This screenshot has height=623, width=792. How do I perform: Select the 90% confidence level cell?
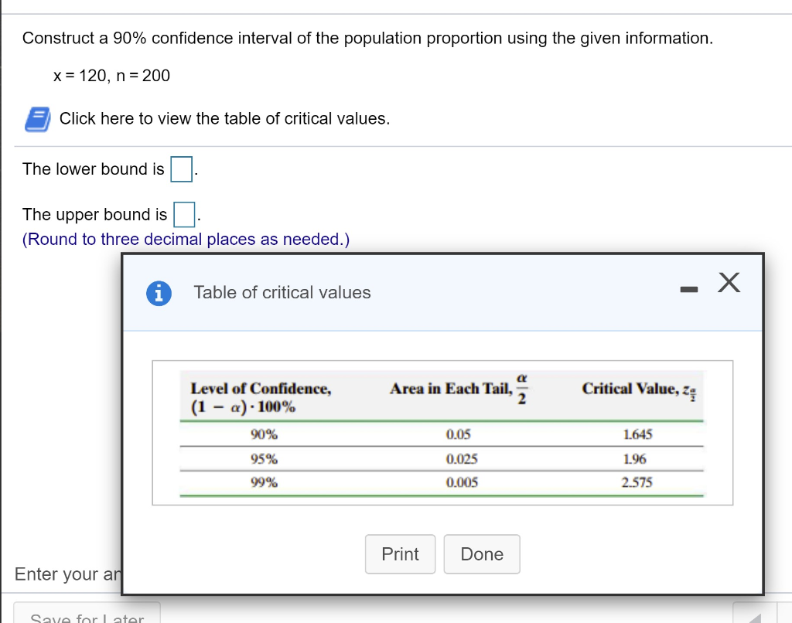(265, 434)
